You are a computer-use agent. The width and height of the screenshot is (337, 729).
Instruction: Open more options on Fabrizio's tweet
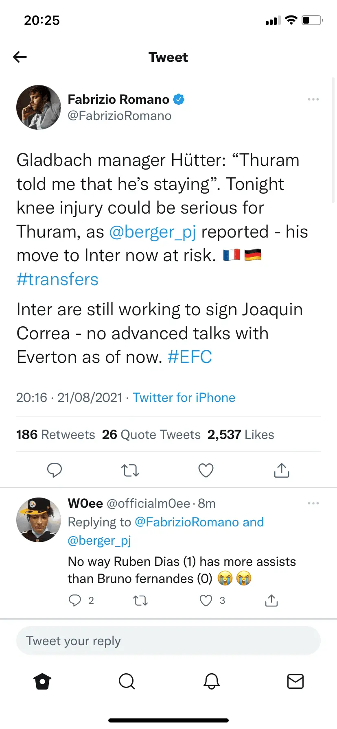tap(313, 99)
